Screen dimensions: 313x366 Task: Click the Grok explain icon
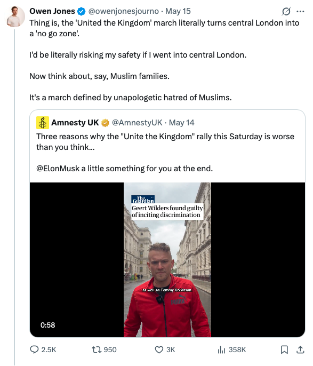[286, 11]
